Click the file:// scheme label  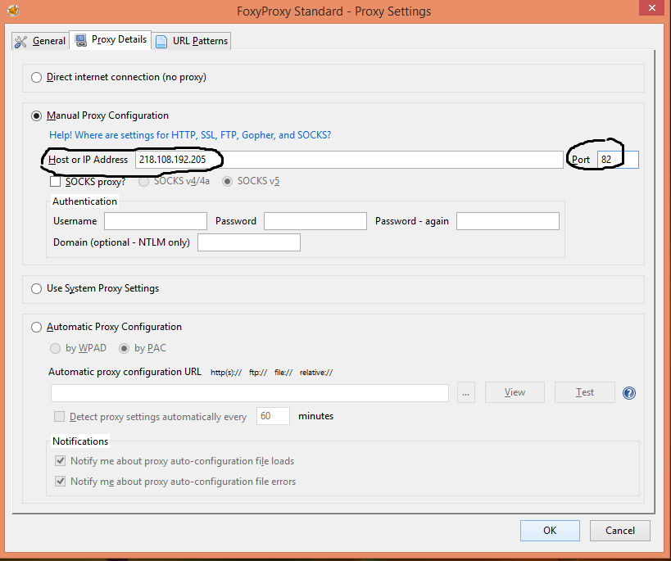pyautogui.click(x=283, y=373)
